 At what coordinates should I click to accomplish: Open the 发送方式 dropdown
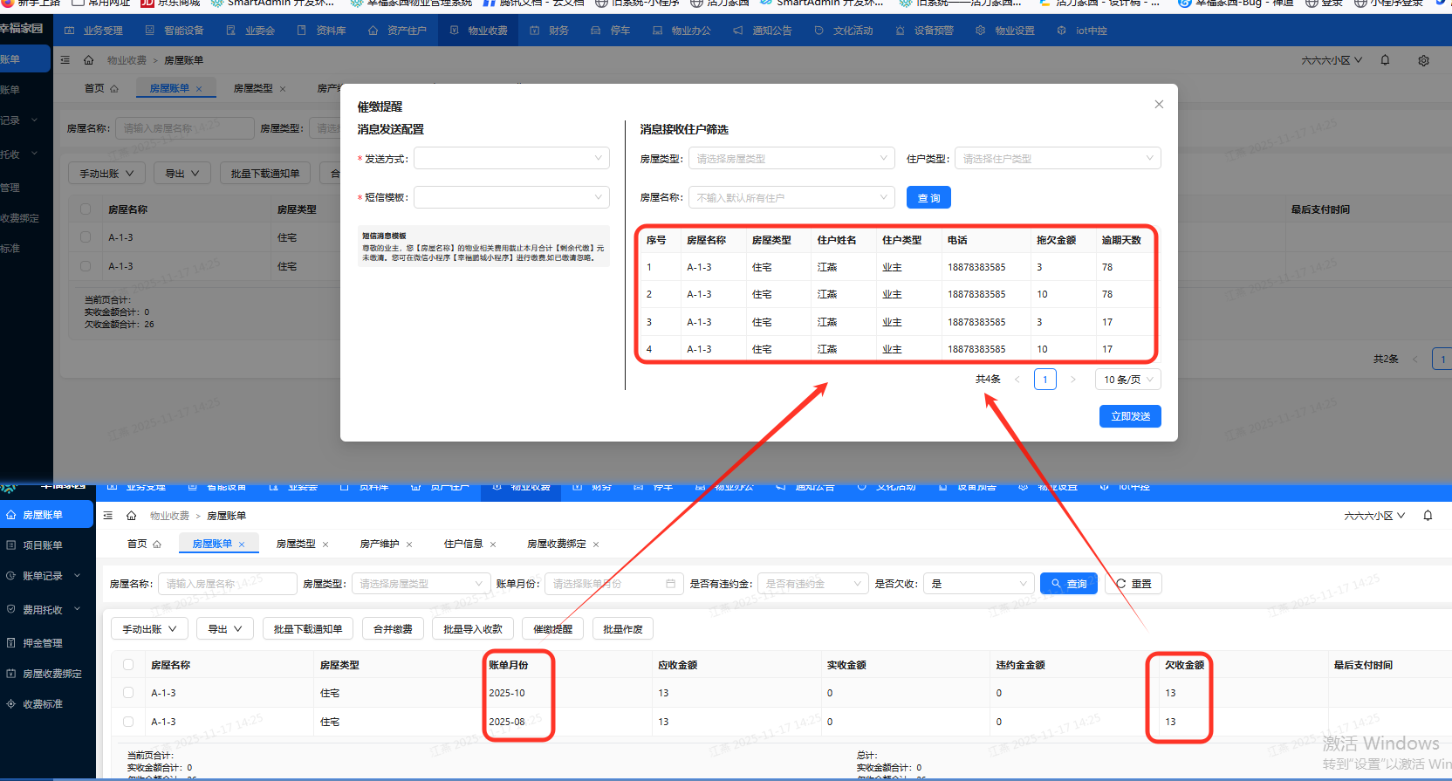511,159
